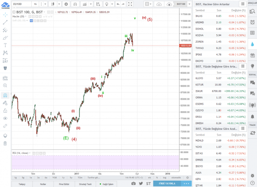Select the MZHLD row in losers list
The height and width of the screenshot is (187, 257).
(x=220, y=140)
